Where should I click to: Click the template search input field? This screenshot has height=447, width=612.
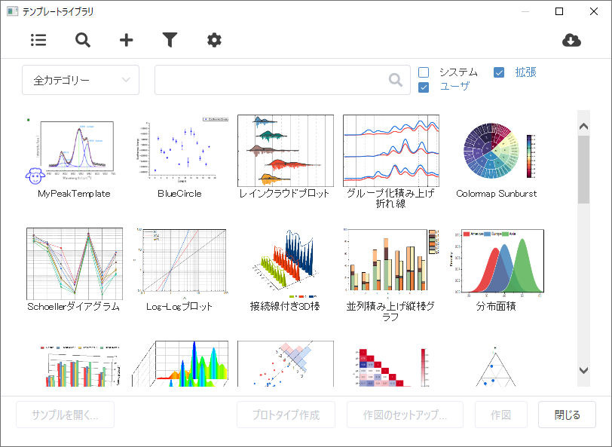point(283,80)
